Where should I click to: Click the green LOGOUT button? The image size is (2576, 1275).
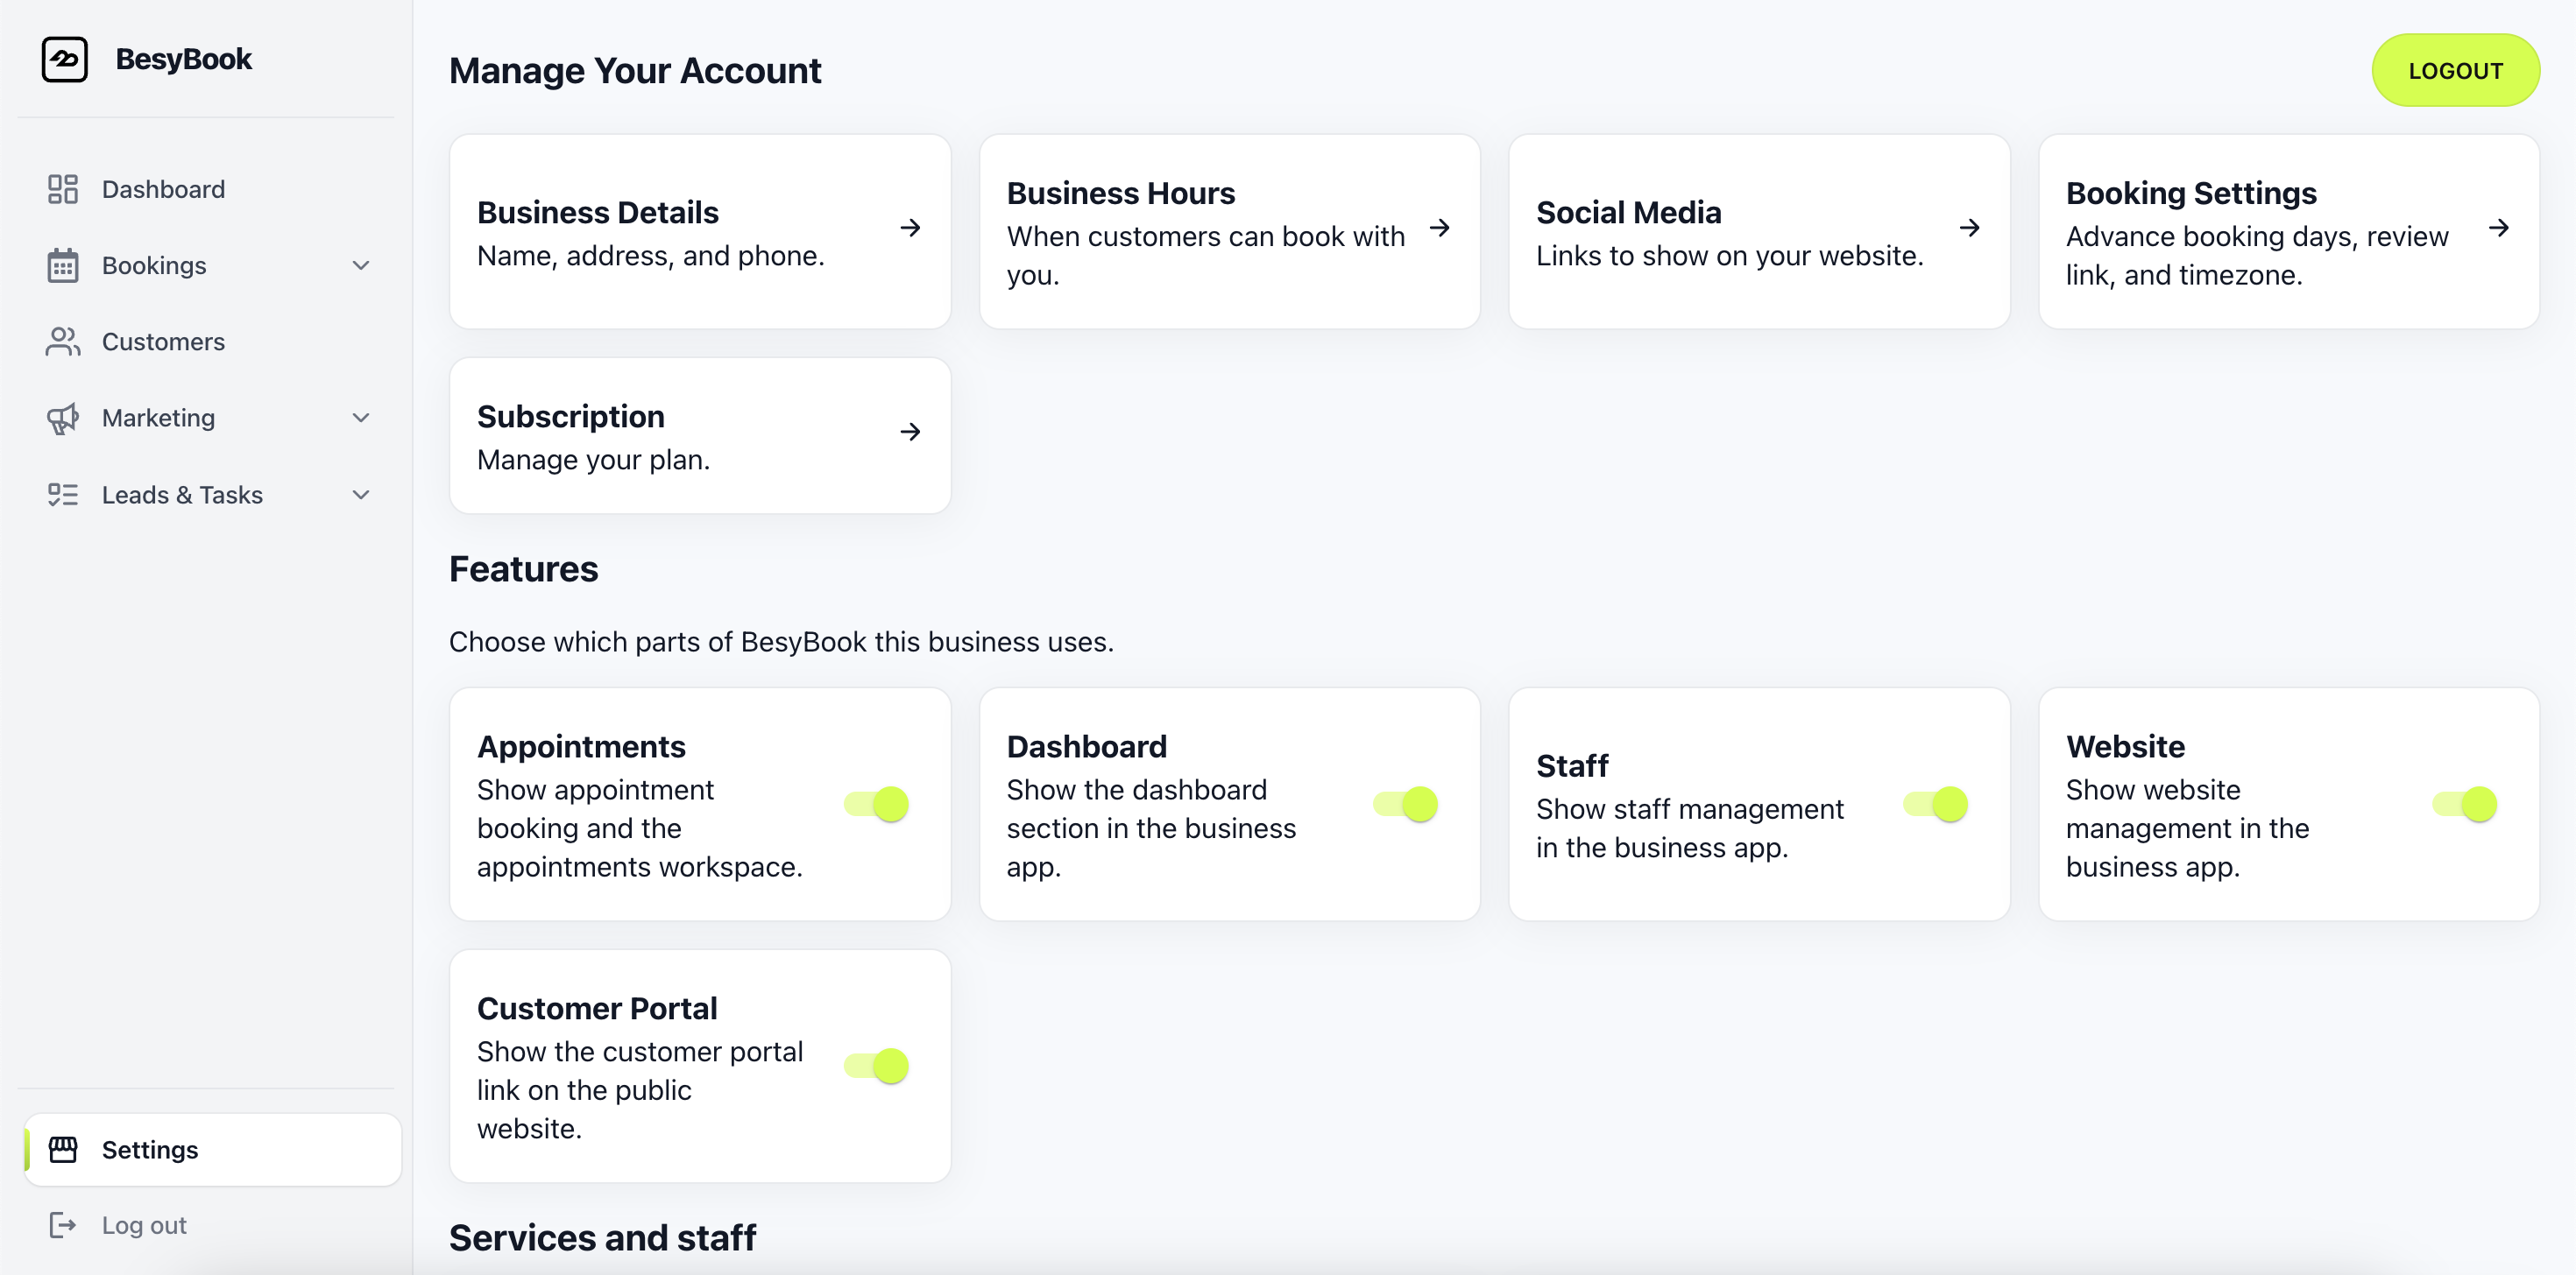[2455, 71]
